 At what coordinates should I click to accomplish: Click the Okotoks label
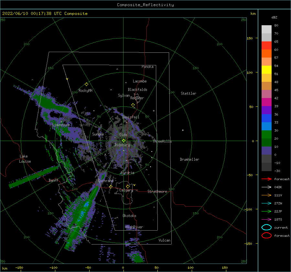(129, 216)
